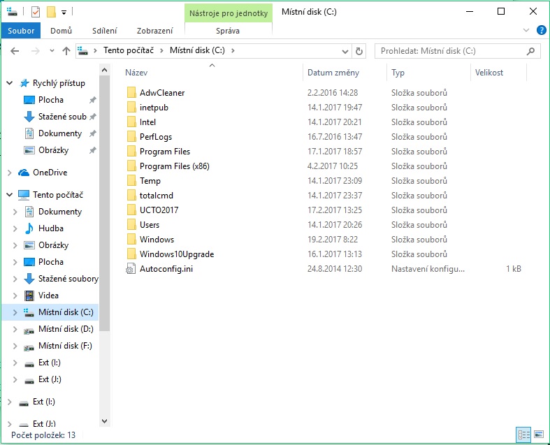Image resolution: width=550 pixels, height=445 pixels.
Task: Expand Ext (I:) nested under Tento počítač
Action: 15,363
